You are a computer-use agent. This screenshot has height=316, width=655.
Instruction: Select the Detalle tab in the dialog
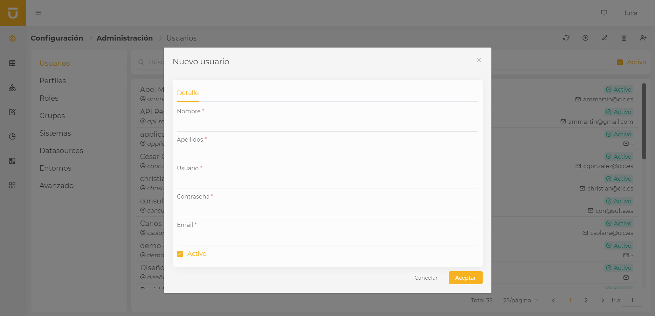[188, 93]
